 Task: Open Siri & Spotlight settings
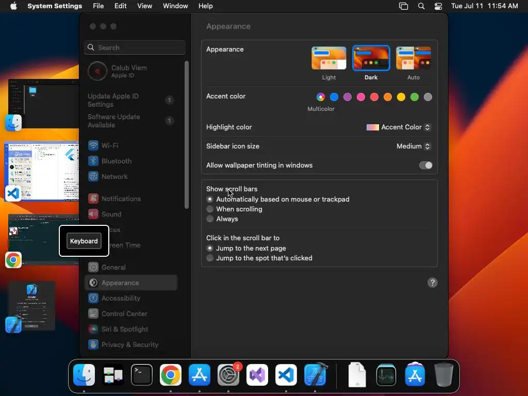pyautogui.click(x=131, y=329)
